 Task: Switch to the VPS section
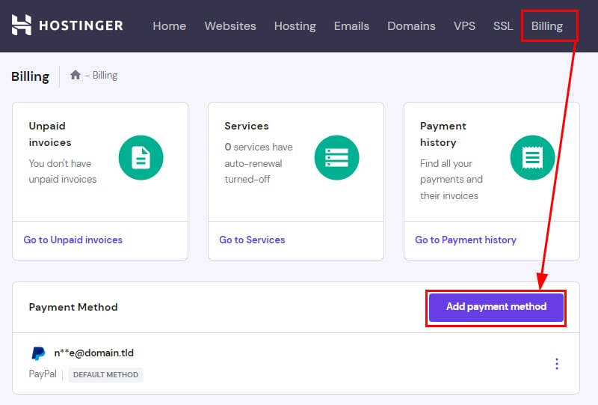464,25
